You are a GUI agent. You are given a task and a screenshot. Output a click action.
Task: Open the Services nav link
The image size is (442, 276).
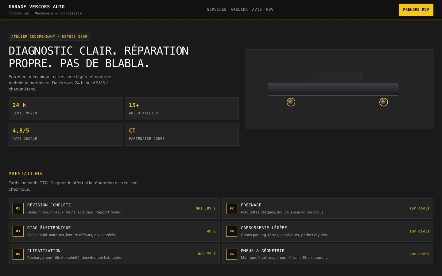(x=216, y=10)
